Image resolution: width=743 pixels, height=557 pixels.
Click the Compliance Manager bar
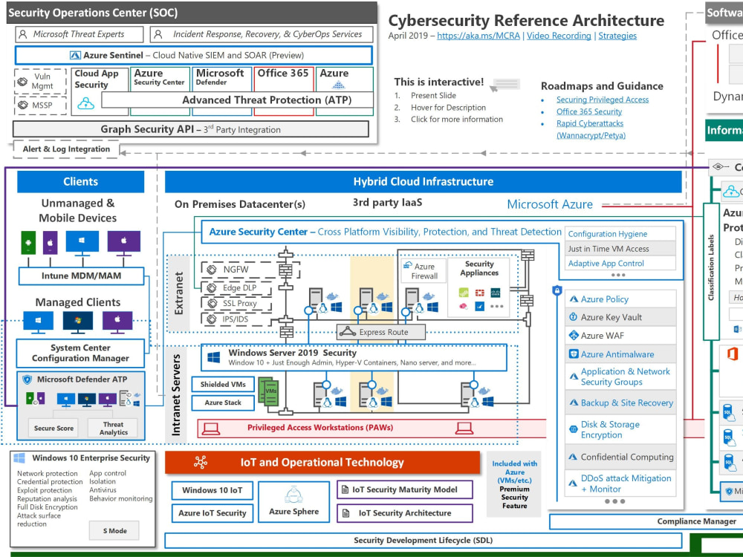646,521
